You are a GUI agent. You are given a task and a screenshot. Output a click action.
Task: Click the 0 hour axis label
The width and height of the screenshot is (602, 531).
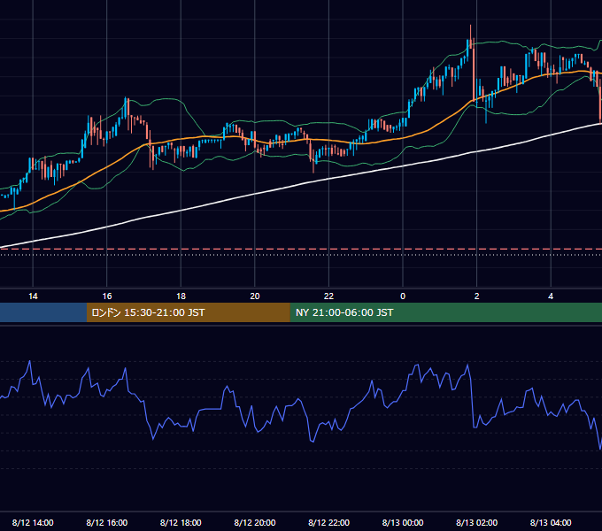tap(403, 296)
